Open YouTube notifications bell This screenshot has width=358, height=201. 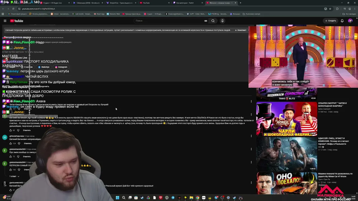[342, 21]
